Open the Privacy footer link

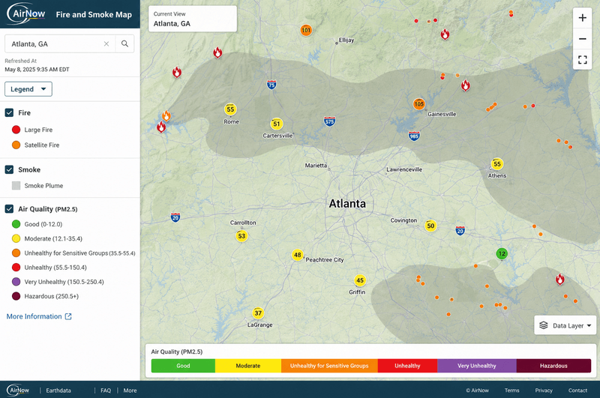(x=544, y=391)
